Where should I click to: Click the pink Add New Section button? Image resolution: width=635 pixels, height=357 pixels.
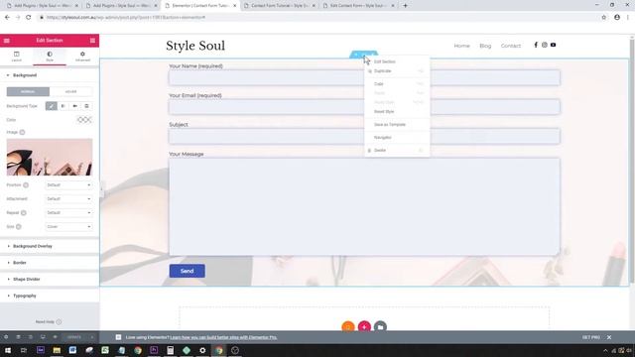(364, 326)
